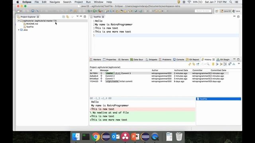
Task: Click the Debug bug toolbar icon
Action: (89, 11)
